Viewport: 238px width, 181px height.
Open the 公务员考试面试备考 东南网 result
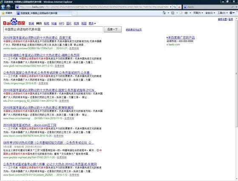click(x=50, y=164)
